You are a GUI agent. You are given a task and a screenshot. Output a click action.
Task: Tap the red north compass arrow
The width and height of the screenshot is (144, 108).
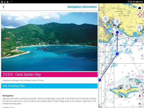(x=140, y=96)
